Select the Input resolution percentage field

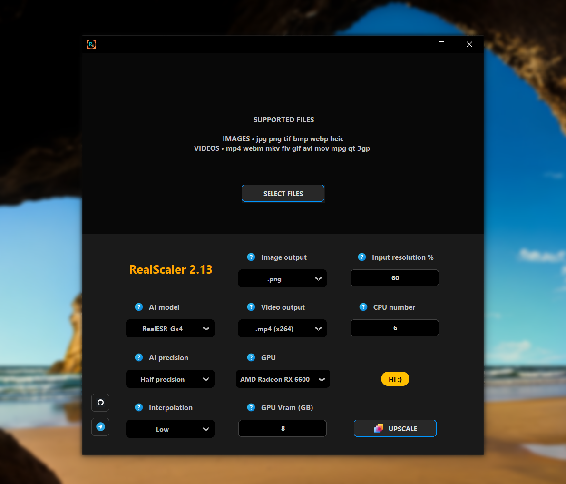(394, 277)
